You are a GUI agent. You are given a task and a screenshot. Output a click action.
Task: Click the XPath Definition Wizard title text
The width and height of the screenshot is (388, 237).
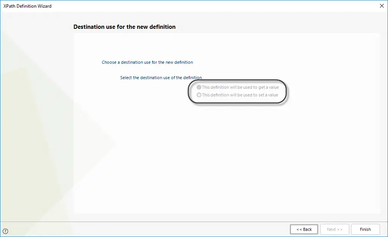27,6
